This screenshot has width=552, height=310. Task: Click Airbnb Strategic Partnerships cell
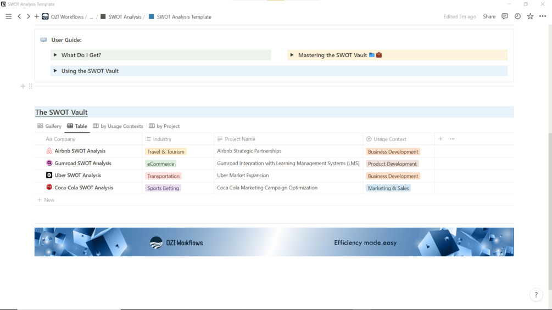click(288, 151)
